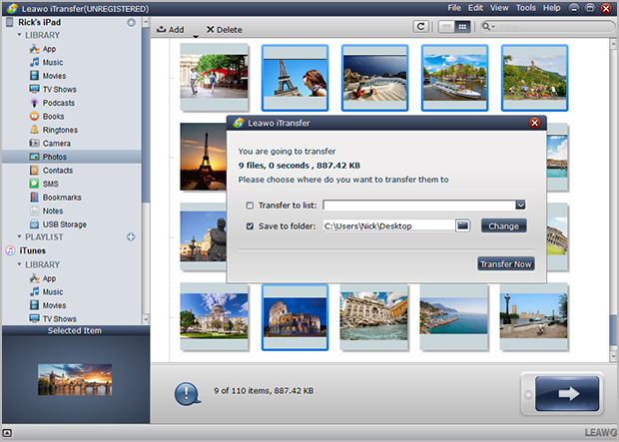Click the info exclamation bubble icon

tap(187, 394)
